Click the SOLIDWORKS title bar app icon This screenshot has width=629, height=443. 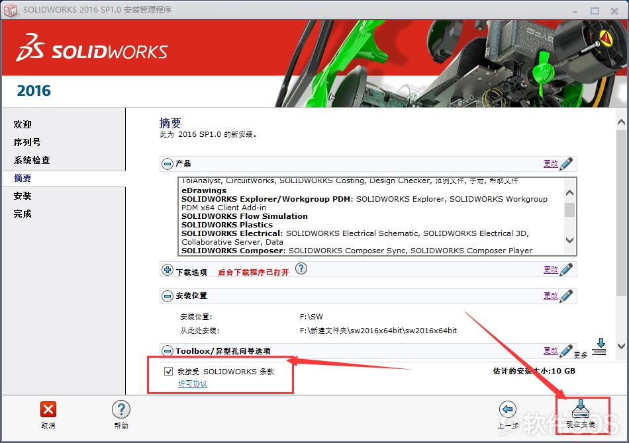(11, 11)
